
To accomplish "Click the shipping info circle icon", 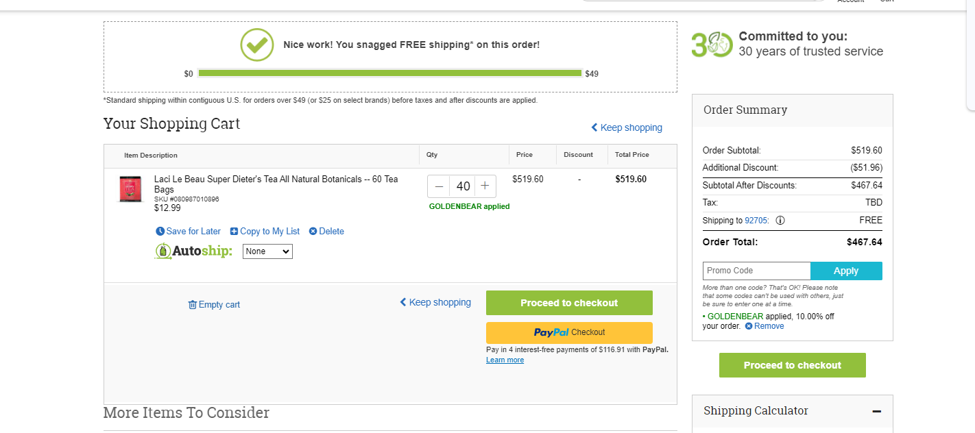I will [780, 221].
